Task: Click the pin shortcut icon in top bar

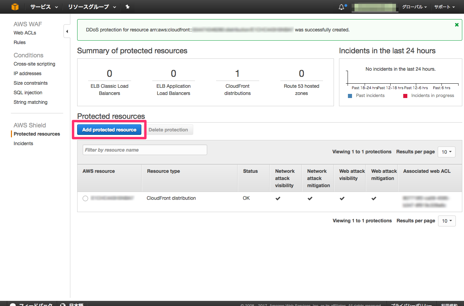Action: click(x=127, y=7)
